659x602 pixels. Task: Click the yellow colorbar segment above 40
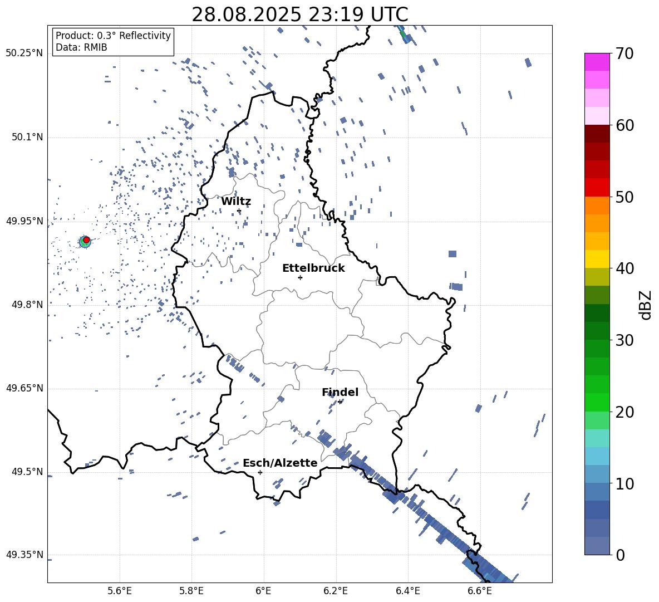click(597, 259)
